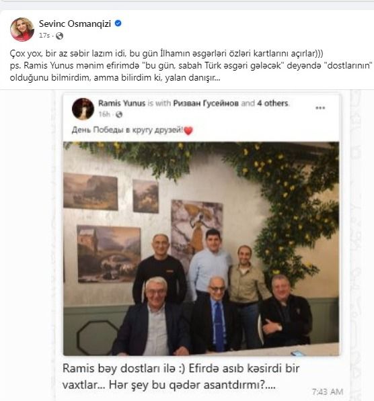Click Ramis Yunus's round profile avatar
Image resolution: width=374 pixels, height=401 pixels.
(83, 109)
